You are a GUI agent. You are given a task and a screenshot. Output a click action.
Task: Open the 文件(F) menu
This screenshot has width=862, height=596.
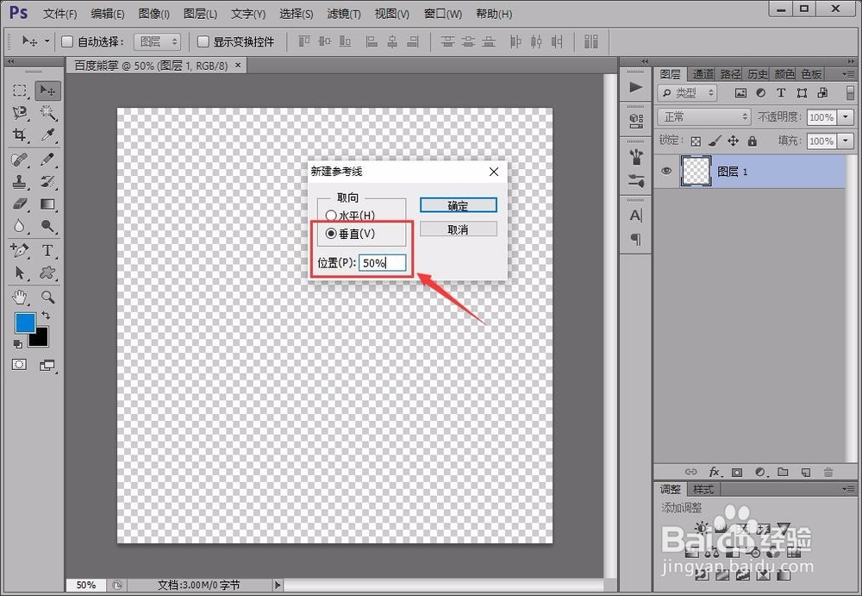[x=60, y=14]
